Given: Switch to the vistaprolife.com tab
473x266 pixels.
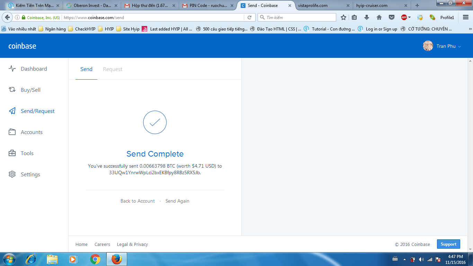Looking at the screenshot, I should coord(323,6).
